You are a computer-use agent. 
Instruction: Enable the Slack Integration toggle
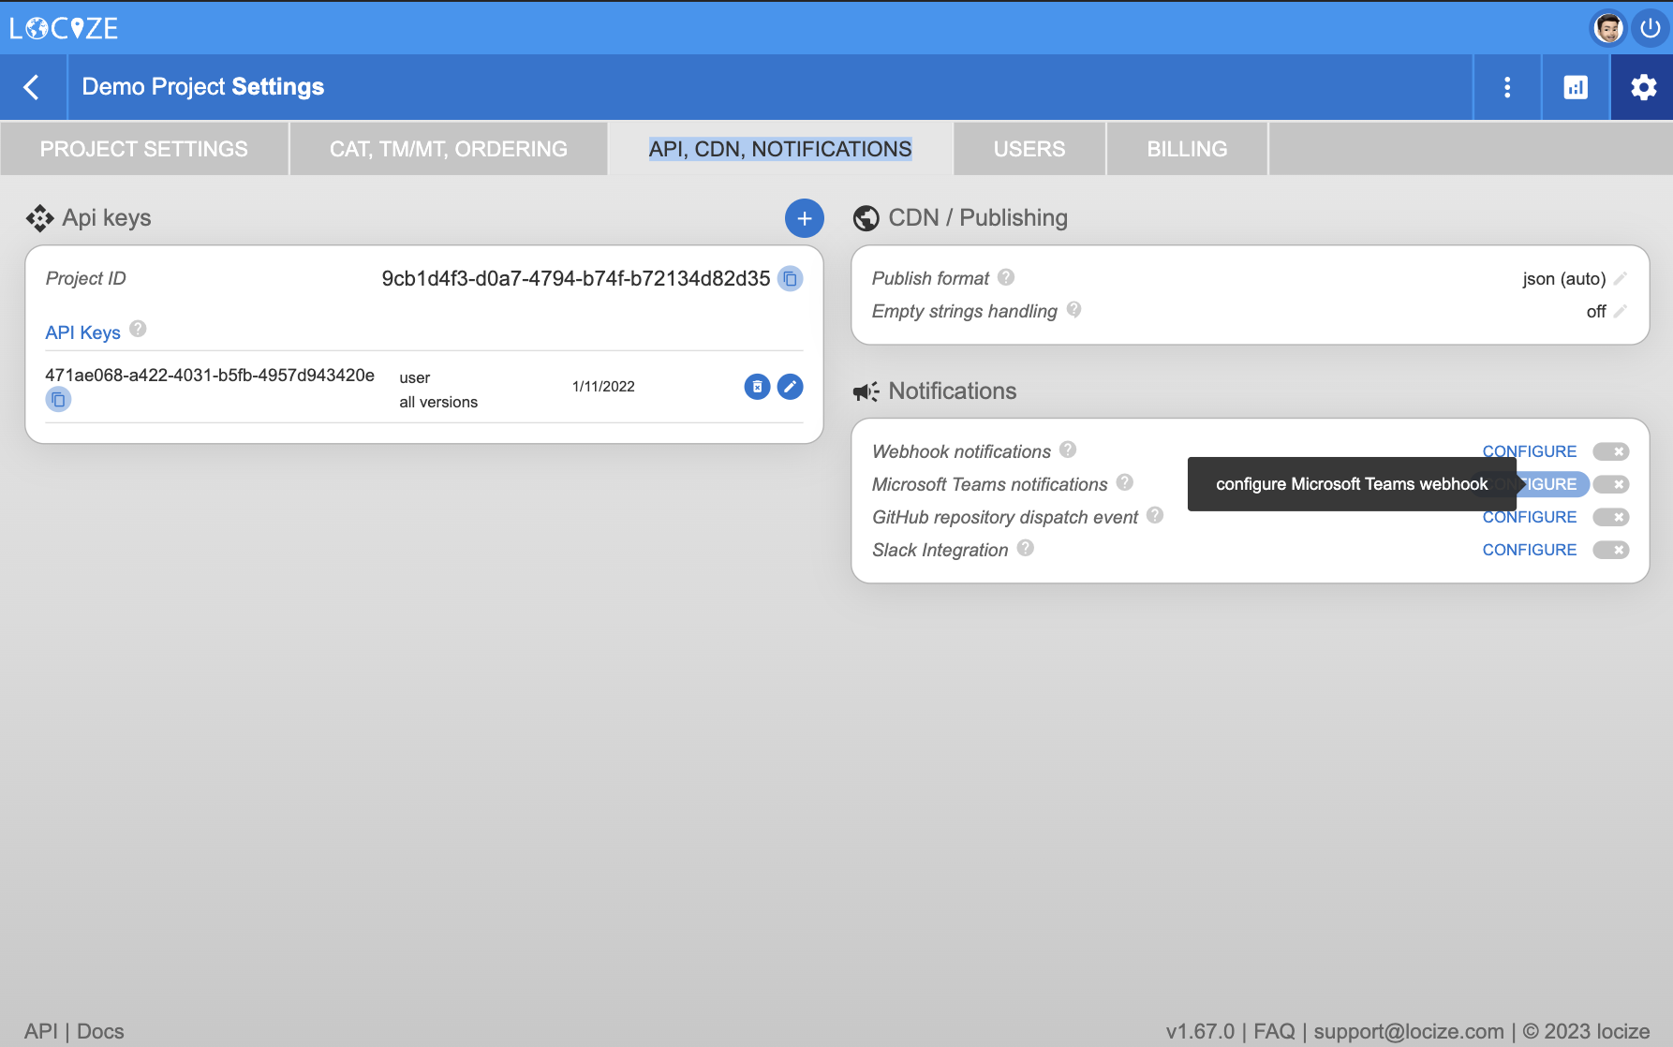(1611, 550)
